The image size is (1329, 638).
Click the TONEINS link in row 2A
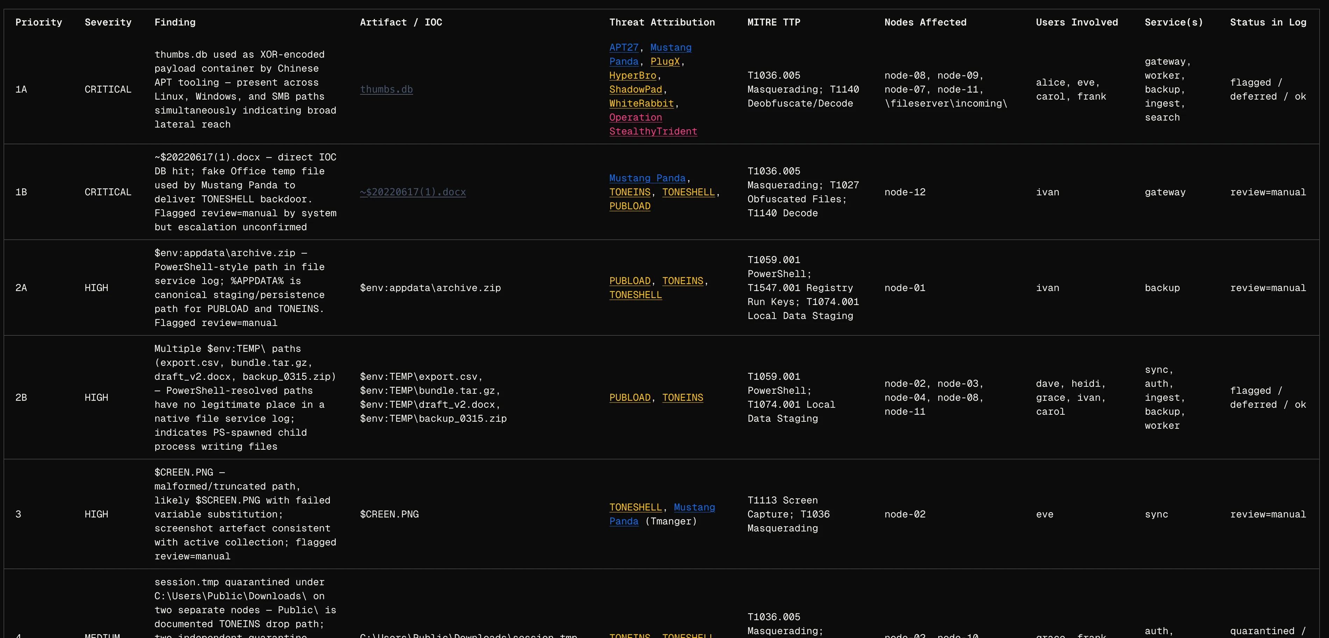(x=683, y=281)
